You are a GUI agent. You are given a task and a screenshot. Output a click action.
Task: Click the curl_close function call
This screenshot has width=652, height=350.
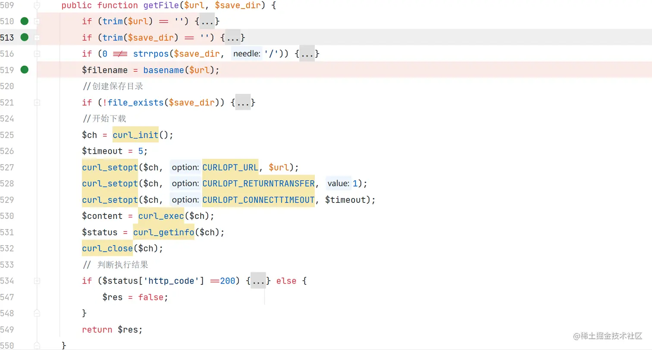107,249
